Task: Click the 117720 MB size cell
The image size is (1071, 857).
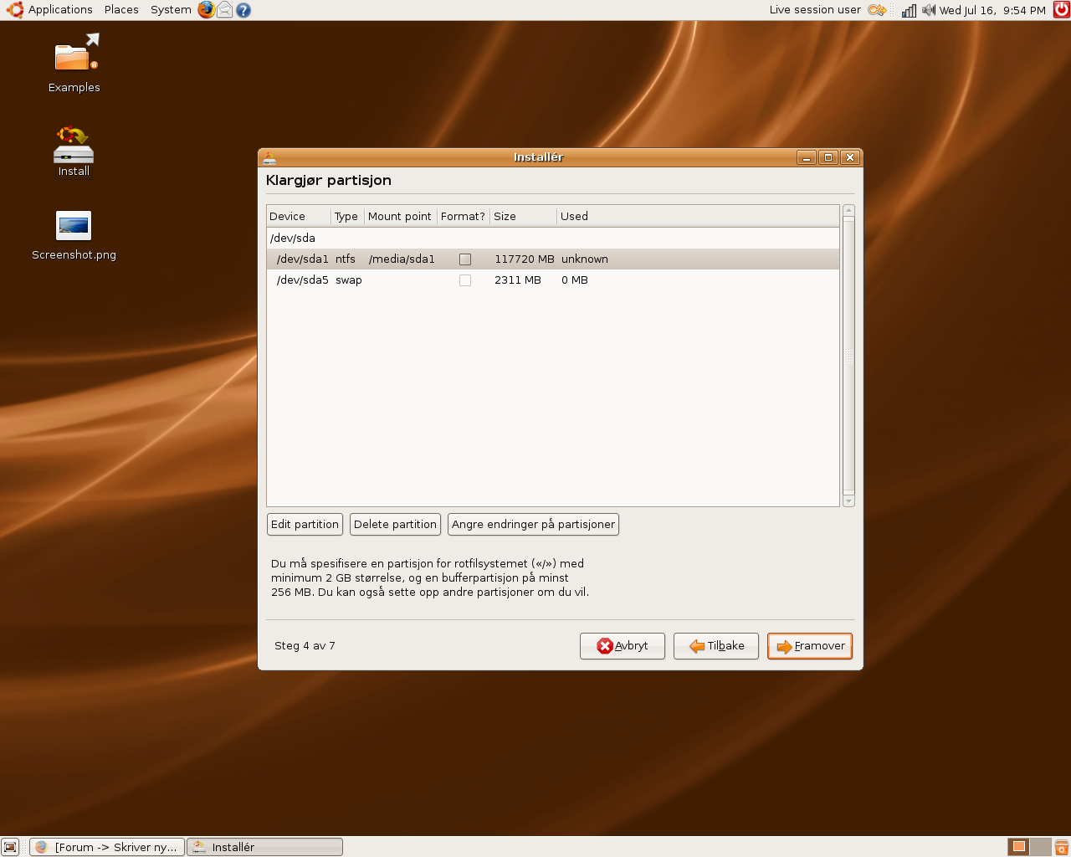Action: (x=525, y=259)
